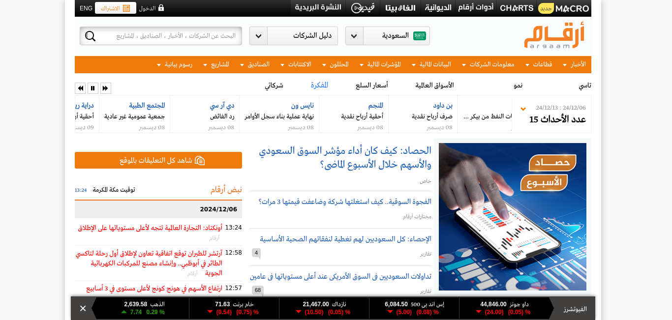Switch to the الأسواق العالمية tab
Image resolution: width=672 pixels, height=320 pixels.
435,85
